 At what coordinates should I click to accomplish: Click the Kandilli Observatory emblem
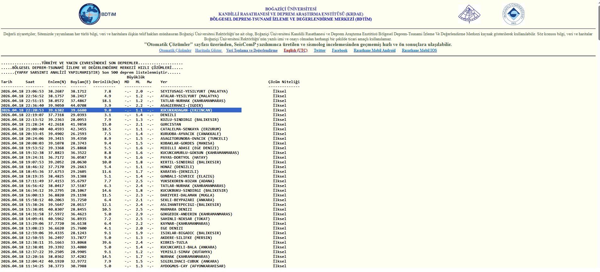[x=469, y=14]
